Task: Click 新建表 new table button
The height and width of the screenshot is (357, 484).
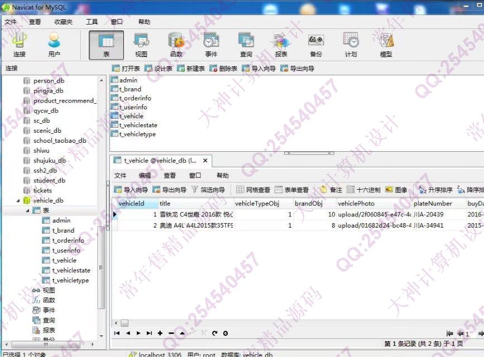Action: 191,69
